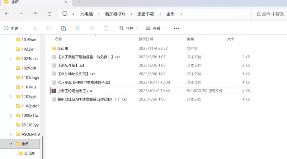The image size is (287, 159).
Task: Click the 在 金币 中搜索 search box
Action: [x=270, y=14]
